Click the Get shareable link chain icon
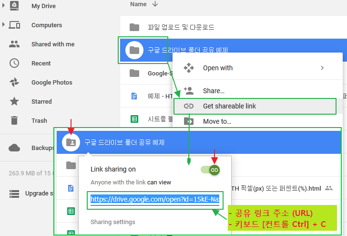Screen dimensions: 347x236 click(189, 106)
